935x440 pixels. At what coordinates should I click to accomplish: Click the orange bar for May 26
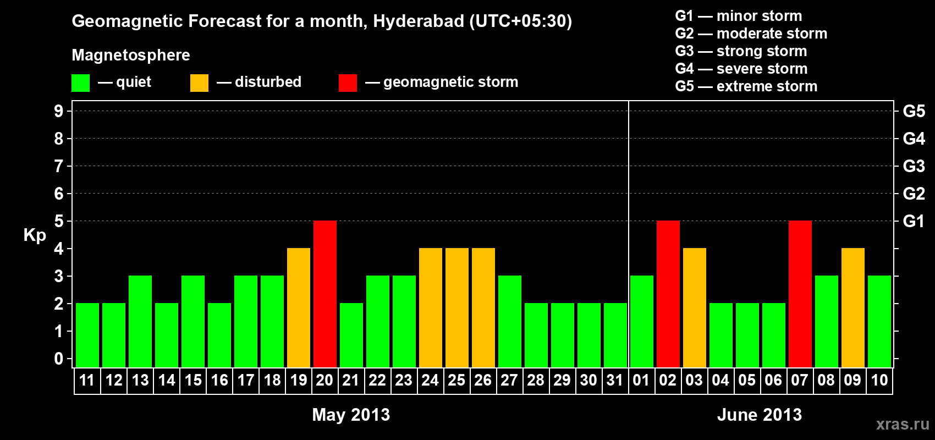pos(483,308)
